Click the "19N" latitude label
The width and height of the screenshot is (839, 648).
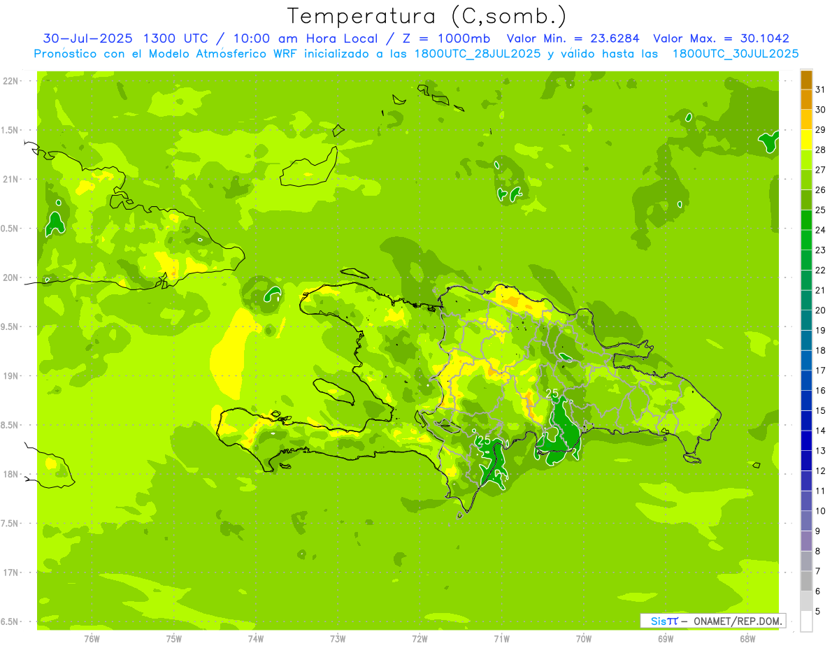tap(10, 376)
